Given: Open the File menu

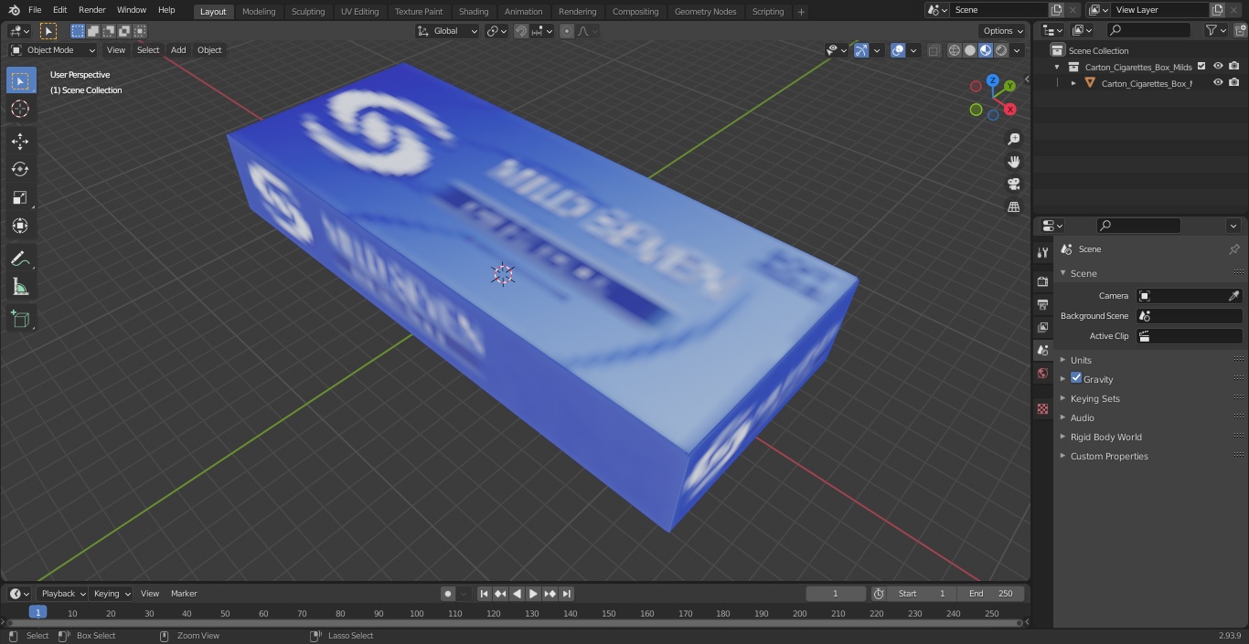Looking at the screenshot, I should coord(35,10).
